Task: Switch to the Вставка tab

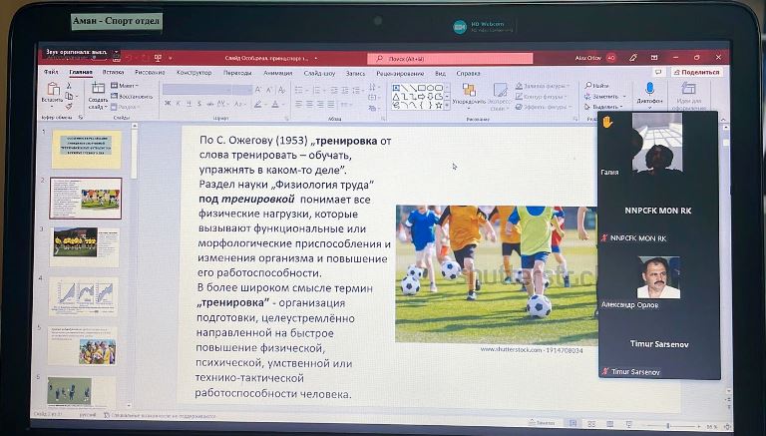Action: click(113, 72)
